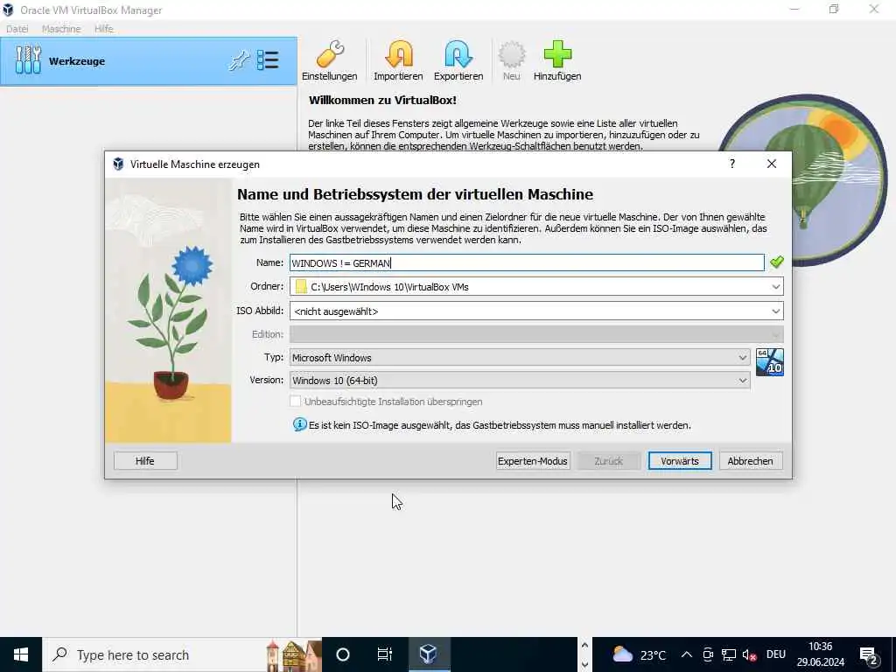The height and width of the screenshot is (672, 896).
Task: Click the green checkmark beside Name field
Action: pyautogui.click(x=777, y=262)
